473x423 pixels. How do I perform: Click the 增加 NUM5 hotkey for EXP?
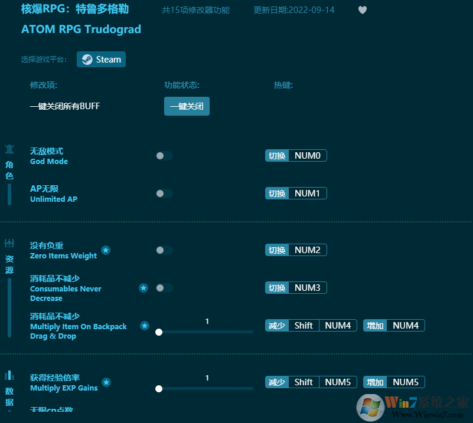pos(394,382)
